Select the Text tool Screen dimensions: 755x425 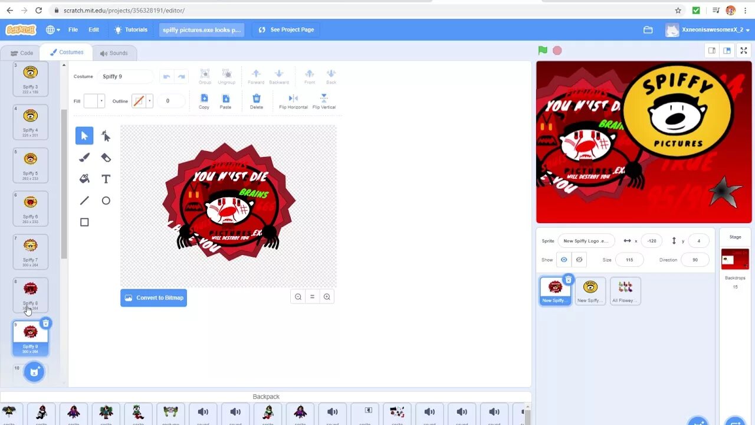[x=106, y=178]
